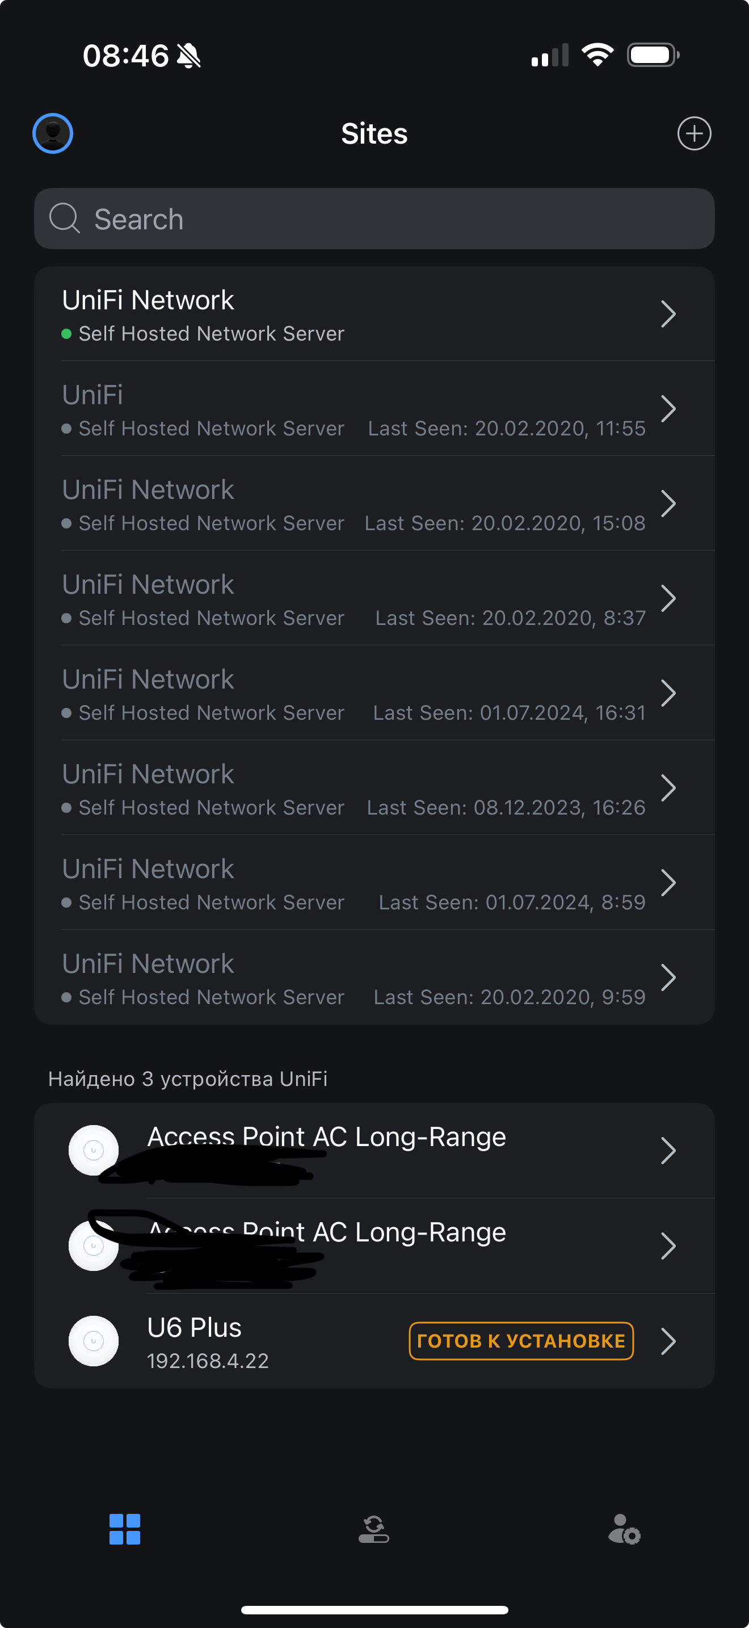749x1628 pixels.
Task: Tap the second Access Point AC Long-Range icon
Action: (94, 1245)
